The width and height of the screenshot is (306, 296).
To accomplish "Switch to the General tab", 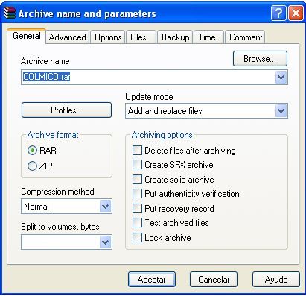I will pyautogui.click(x=27, y=36).
